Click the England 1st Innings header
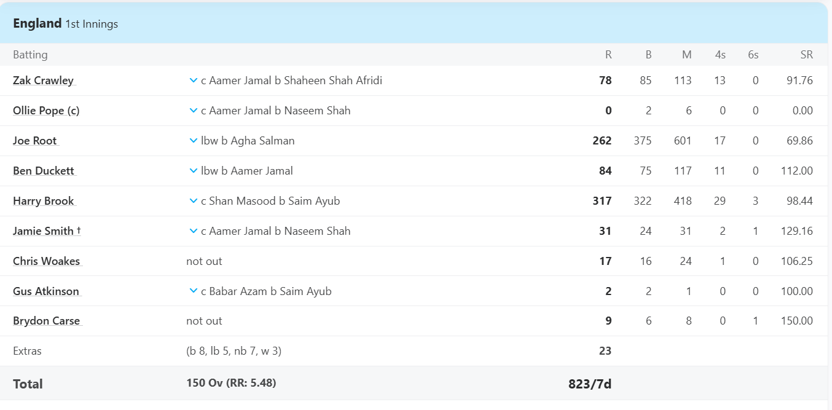The height and width of the screenshot is (410, 832). point(65,24)
